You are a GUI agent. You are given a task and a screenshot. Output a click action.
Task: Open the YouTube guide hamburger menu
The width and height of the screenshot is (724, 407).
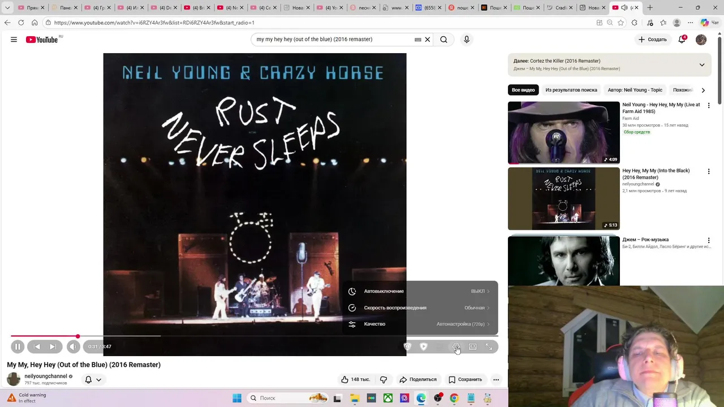14,40
